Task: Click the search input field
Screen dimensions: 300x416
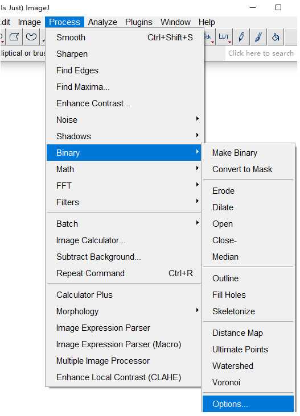Action: (261, 53)
